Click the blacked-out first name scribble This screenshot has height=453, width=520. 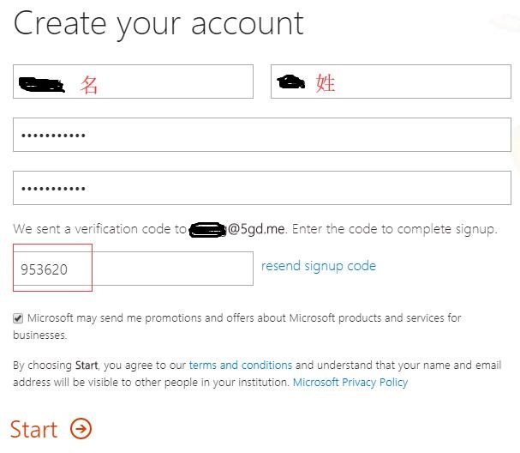41,84
